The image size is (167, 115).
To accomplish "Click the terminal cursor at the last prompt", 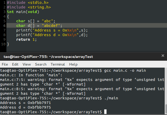I will click(x=105, y=112).
